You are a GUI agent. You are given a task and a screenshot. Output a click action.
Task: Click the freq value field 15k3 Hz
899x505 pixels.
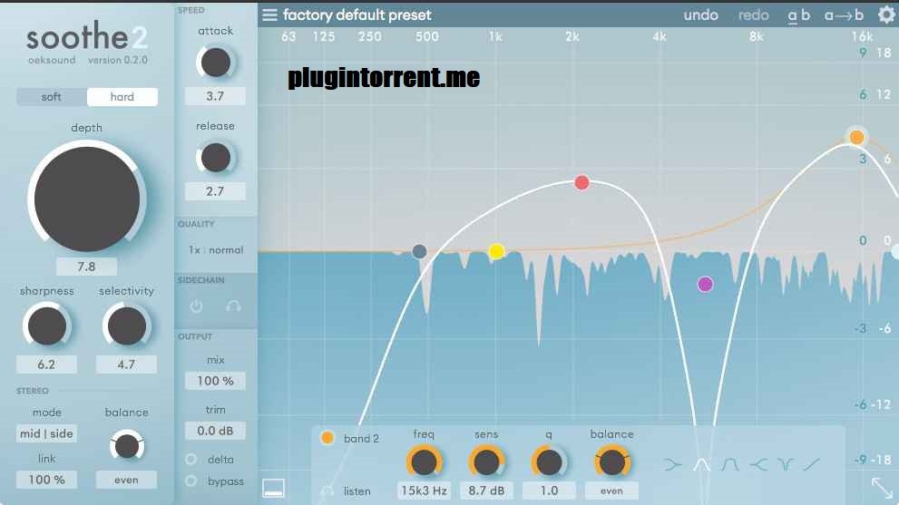click(424, 490)
